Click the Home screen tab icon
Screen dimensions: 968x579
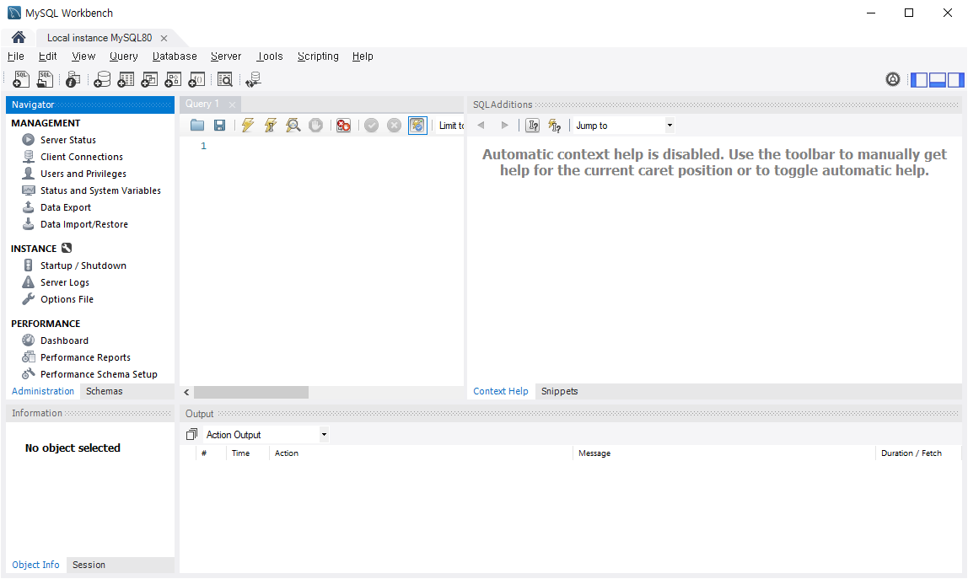(19, 38)
